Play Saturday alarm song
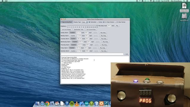 [x=104, y=51]
